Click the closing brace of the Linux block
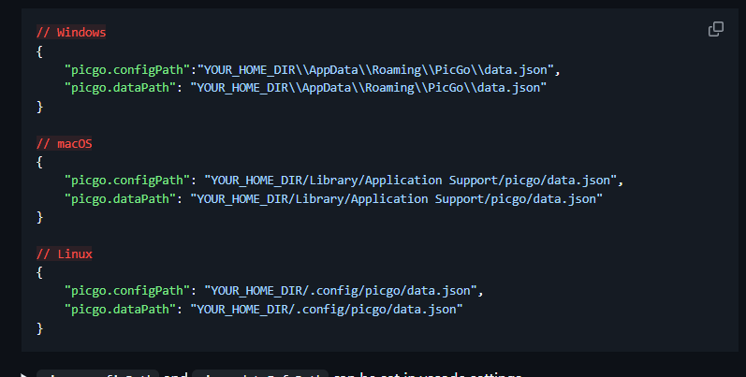The width and height of the screenshot is (746, 377). coord(40,328)
